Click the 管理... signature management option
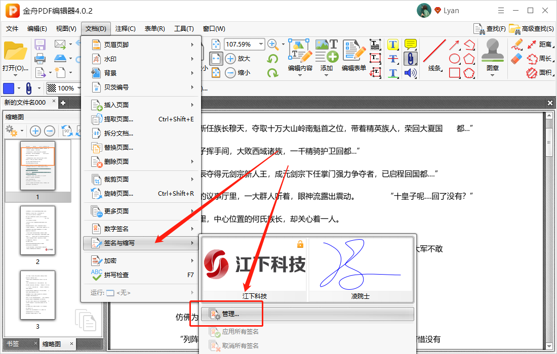Viewport: 557px width, 354px height. click(231, 314)
